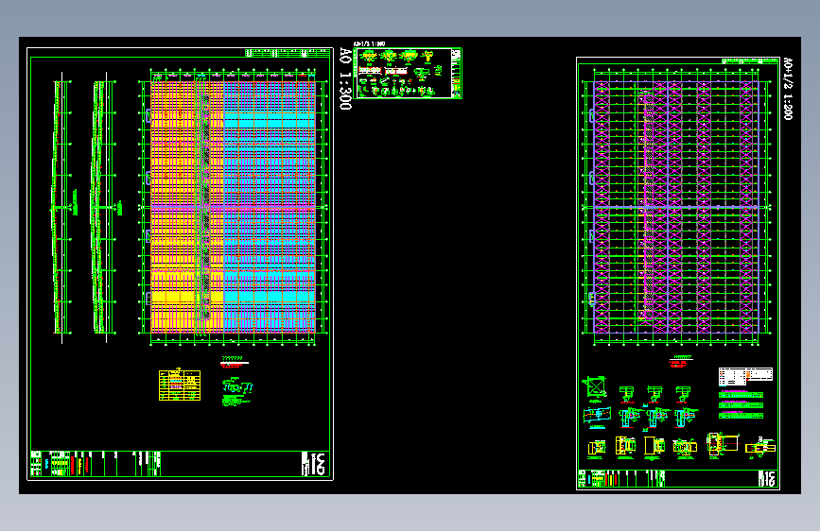Click the purple-braced framing plan in the right sheet
Screen dimensions: 820x531
click(x=676, y=207)
